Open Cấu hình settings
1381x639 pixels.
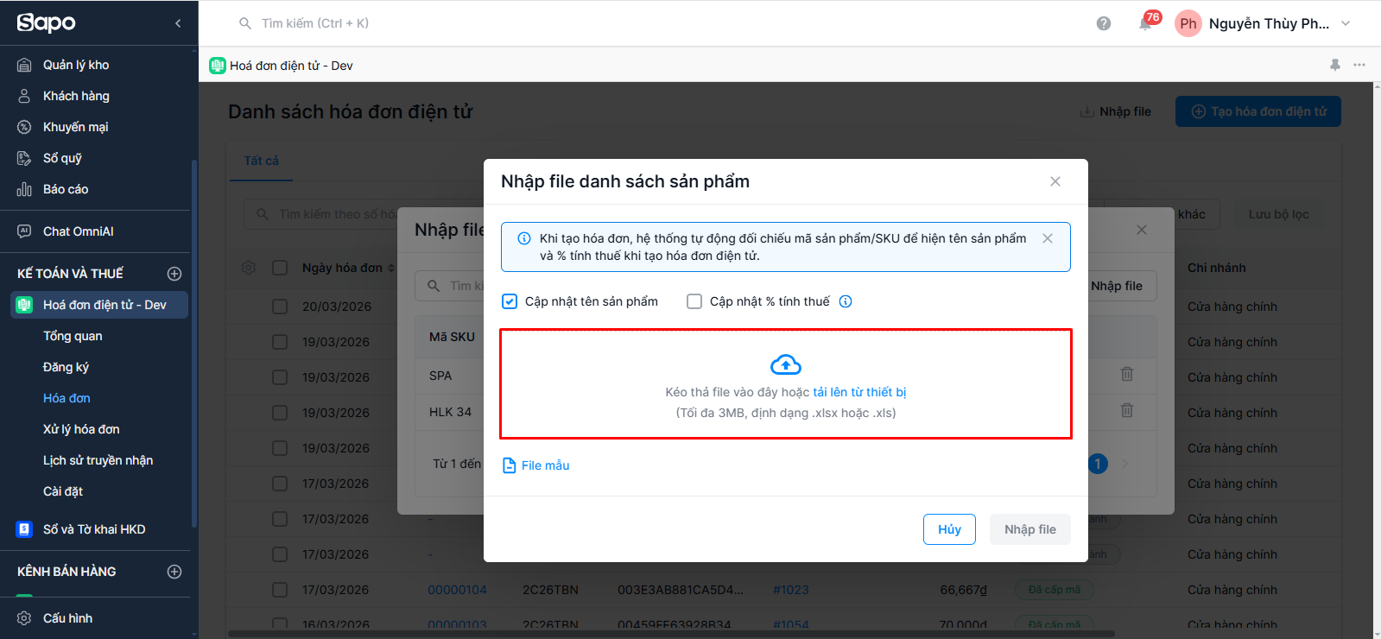click(67, 618)
